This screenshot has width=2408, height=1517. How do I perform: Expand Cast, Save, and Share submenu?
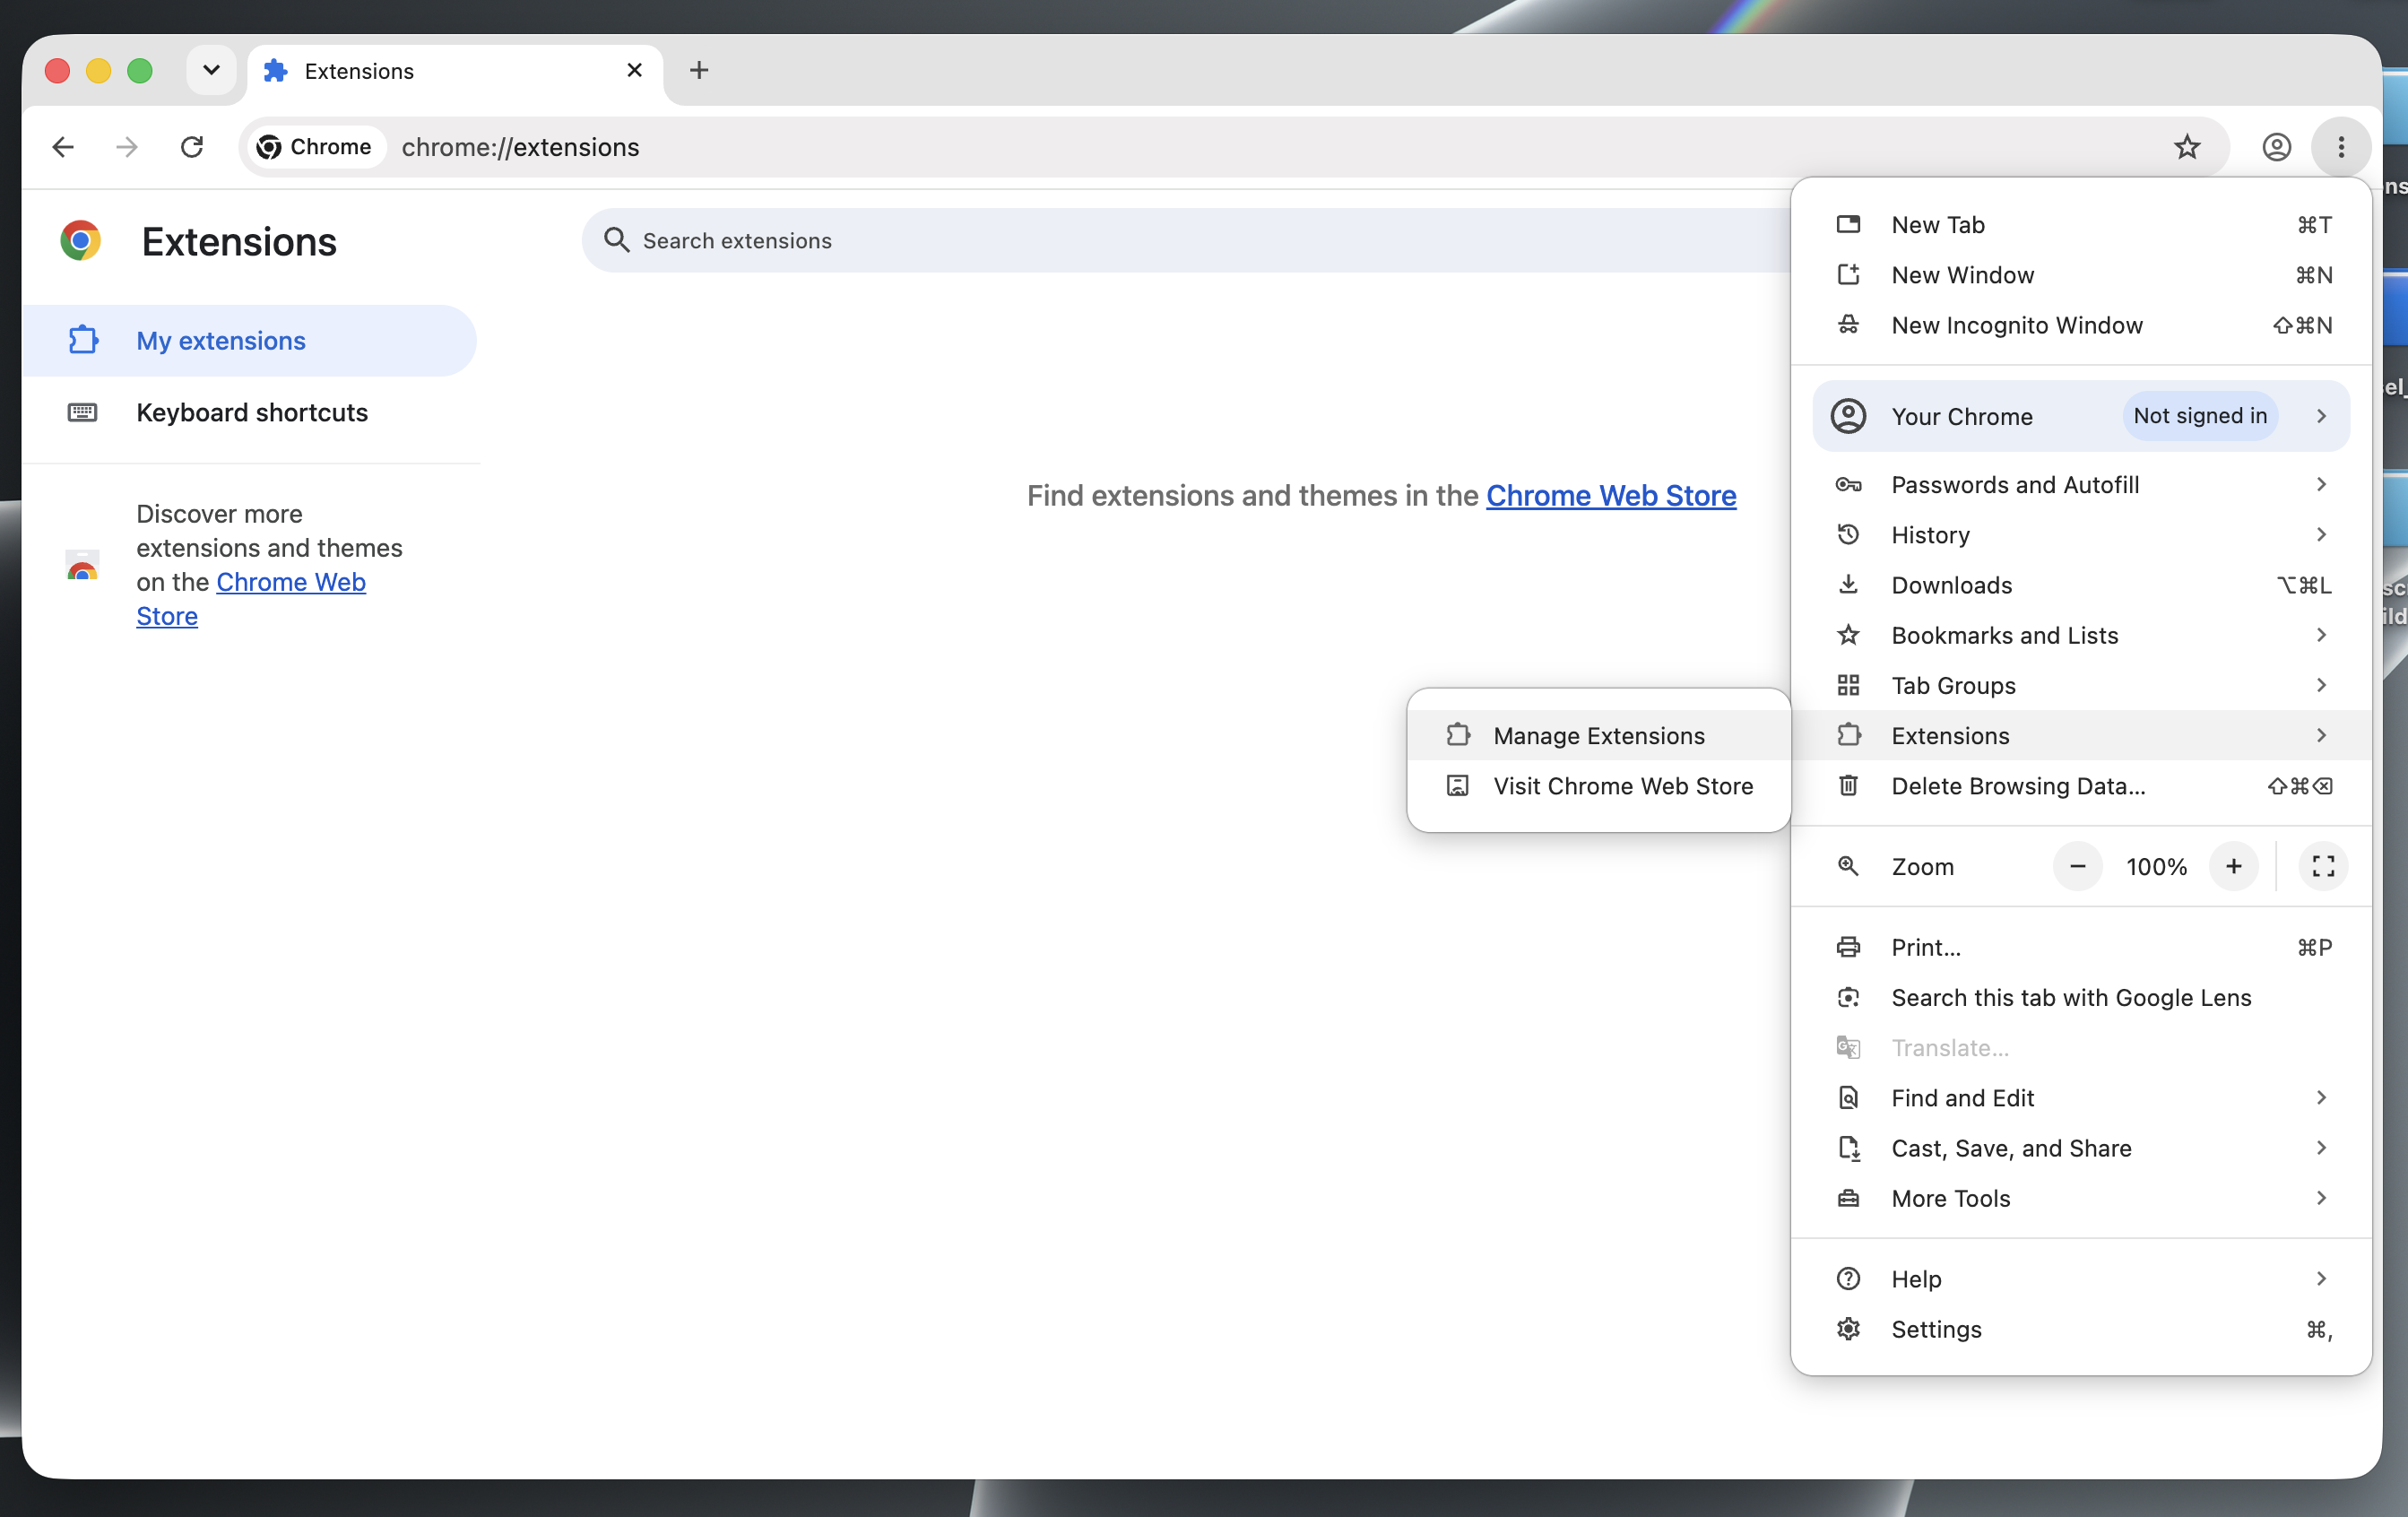2080,1148
